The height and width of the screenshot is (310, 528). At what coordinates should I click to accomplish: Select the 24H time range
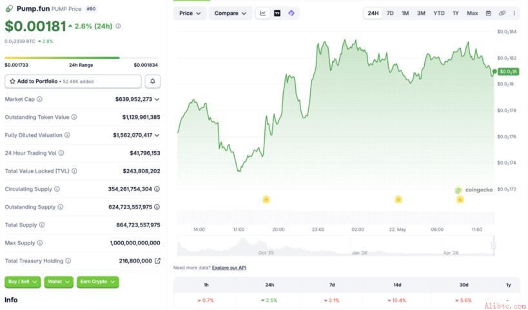[373, 14]
